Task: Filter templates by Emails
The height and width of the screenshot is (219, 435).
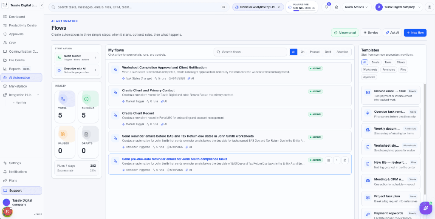Action: tap(376, 62)
